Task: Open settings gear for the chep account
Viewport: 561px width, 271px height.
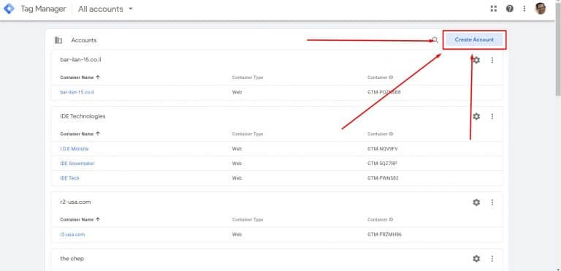Action: (476, 259)
